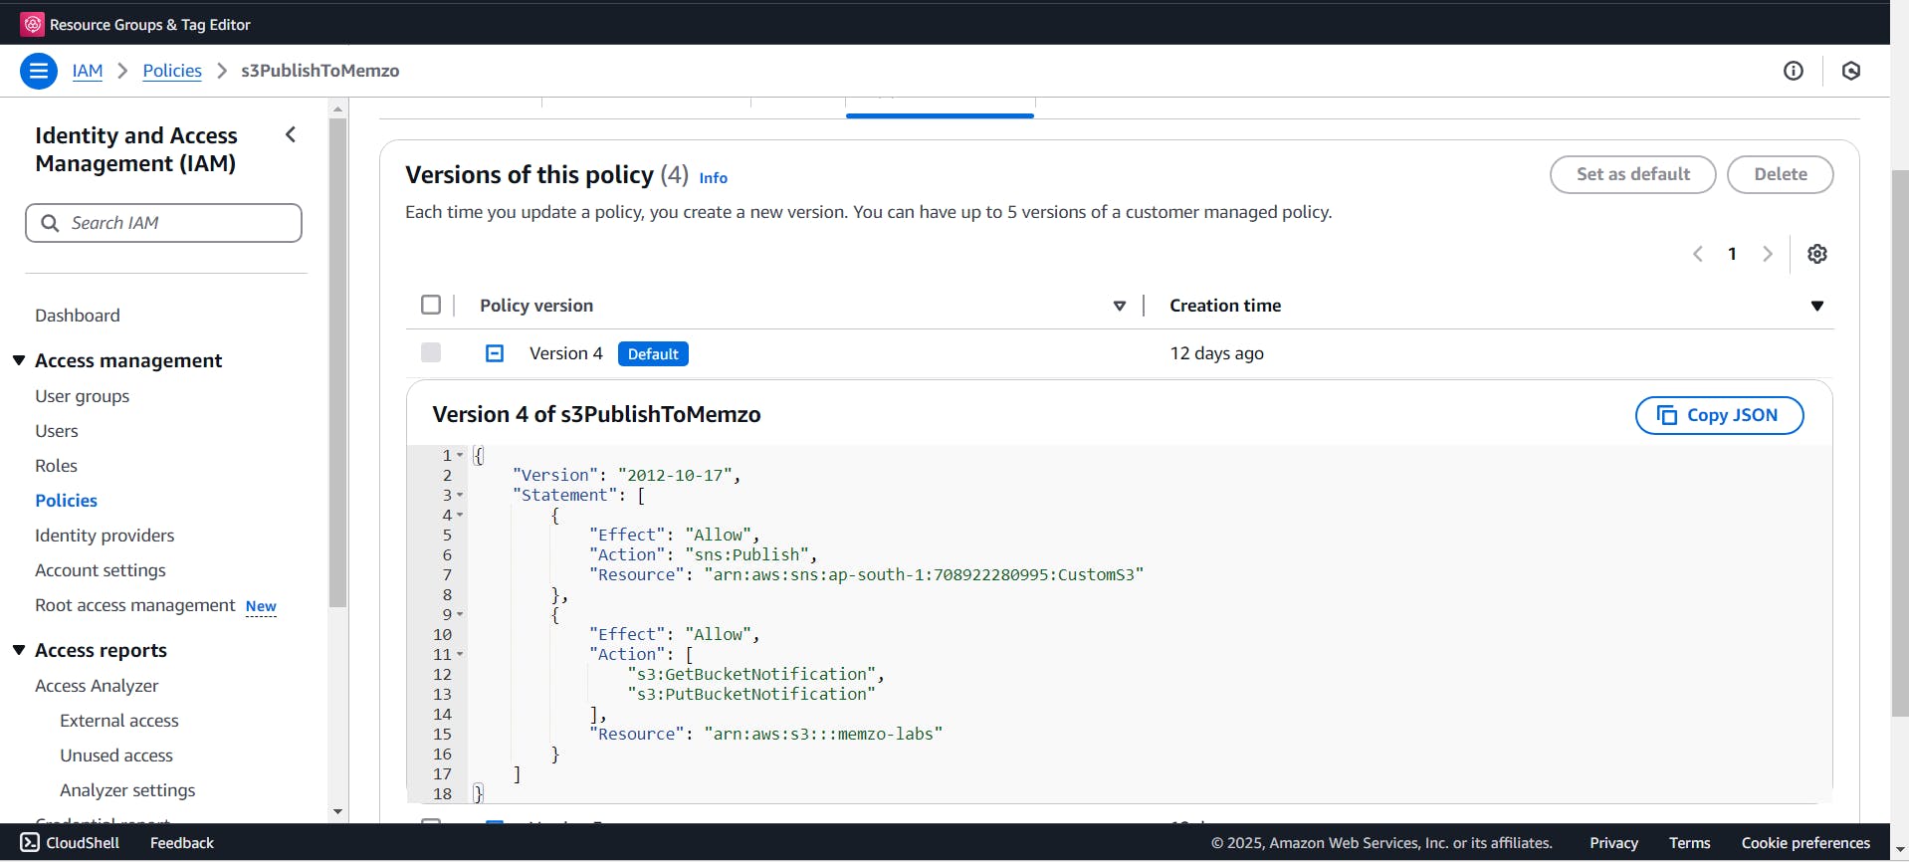Go to previous page of versions
This screenshot has height=862, width=1909.
(1698, 254)
